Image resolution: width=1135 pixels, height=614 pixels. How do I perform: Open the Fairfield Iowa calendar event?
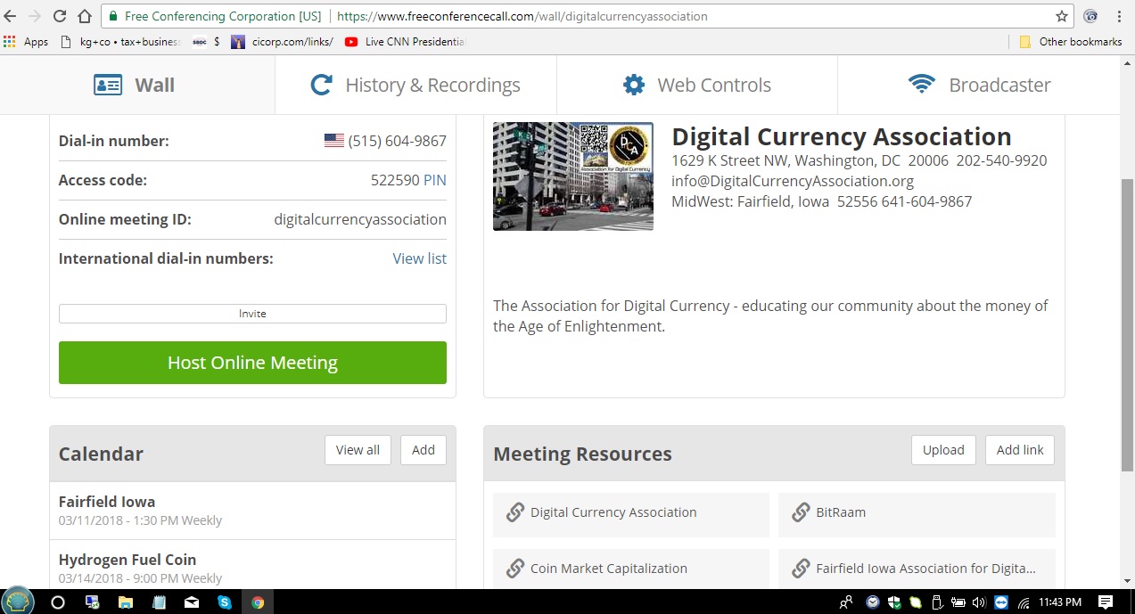tap(252, 511)
